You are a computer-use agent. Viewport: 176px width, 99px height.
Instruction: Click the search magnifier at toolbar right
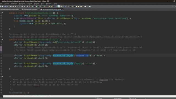(172, 6)
